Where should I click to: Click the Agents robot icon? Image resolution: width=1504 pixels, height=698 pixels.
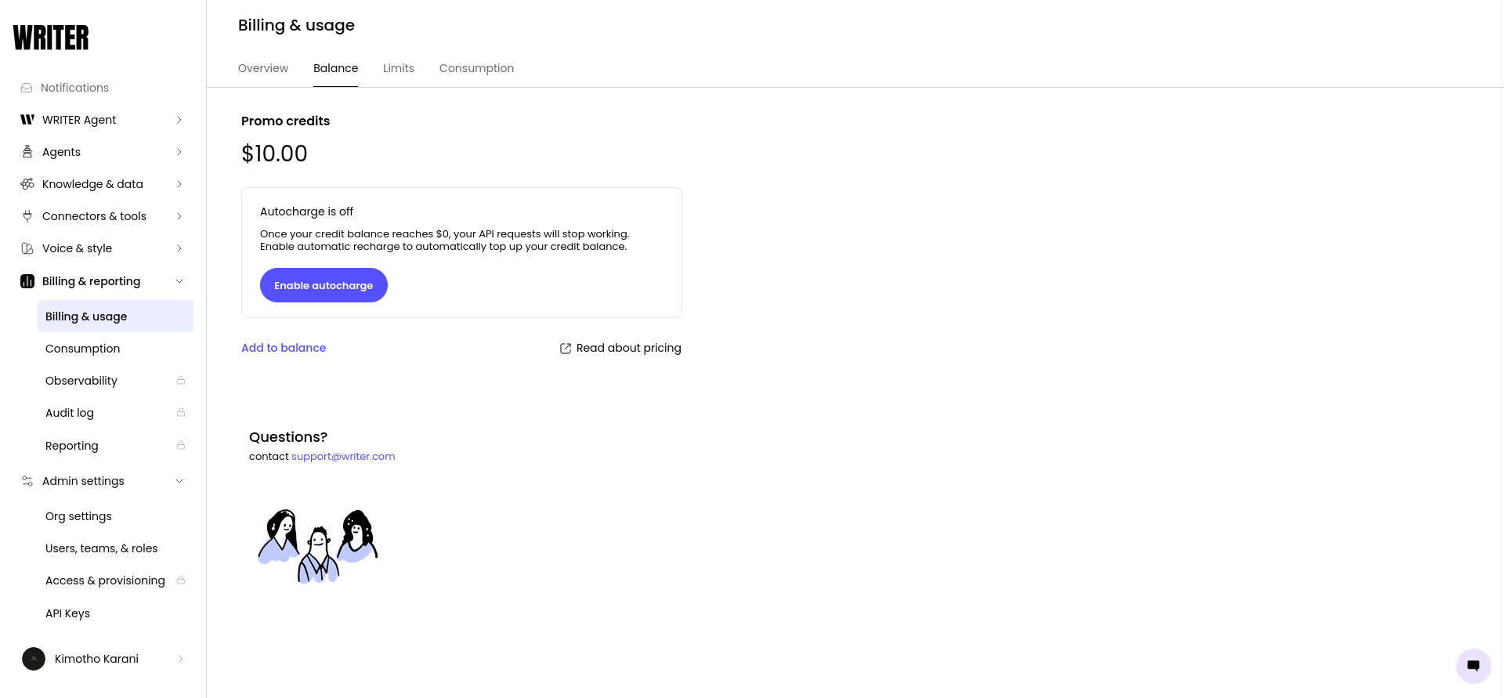(27, 152)
